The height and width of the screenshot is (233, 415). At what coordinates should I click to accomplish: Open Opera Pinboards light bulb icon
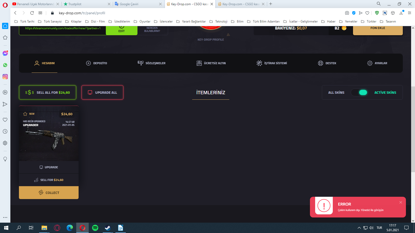[5, 159]
